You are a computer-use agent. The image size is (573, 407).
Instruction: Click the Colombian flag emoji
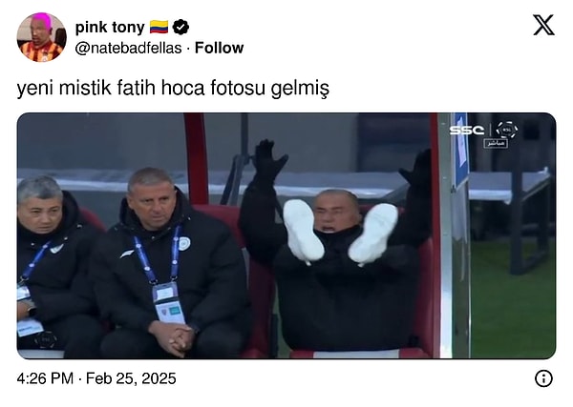[159, 28]
